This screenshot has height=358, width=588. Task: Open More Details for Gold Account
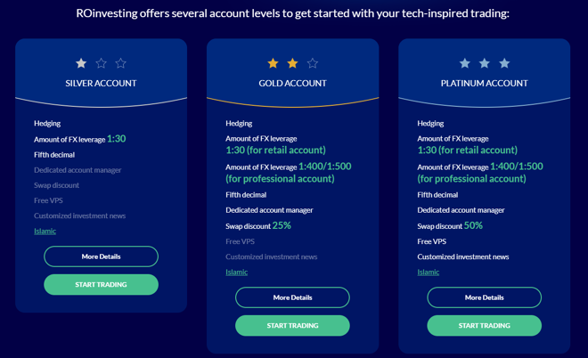(x=292, y=297)
